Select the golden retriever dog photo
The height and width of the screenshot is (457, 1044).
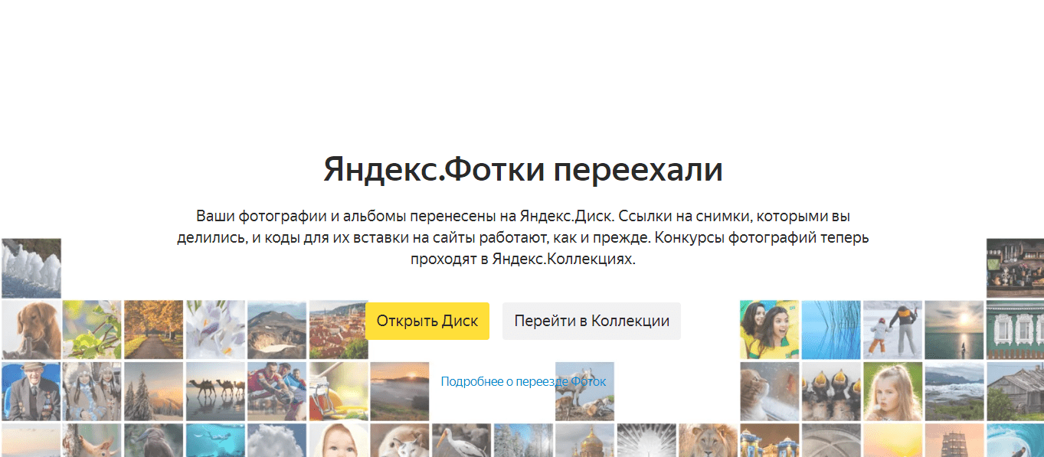31,330
